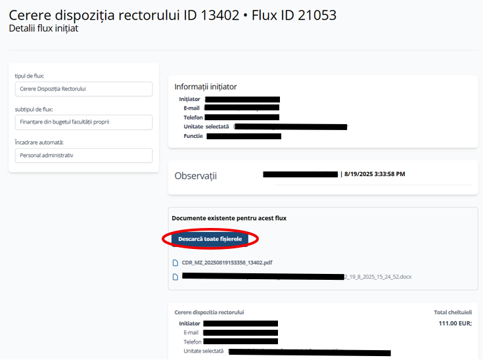Open CDR_MZ_20250819153358_13402.pdf file link
The height and width of the screenshot is (360, 483).
coord(227,263)
